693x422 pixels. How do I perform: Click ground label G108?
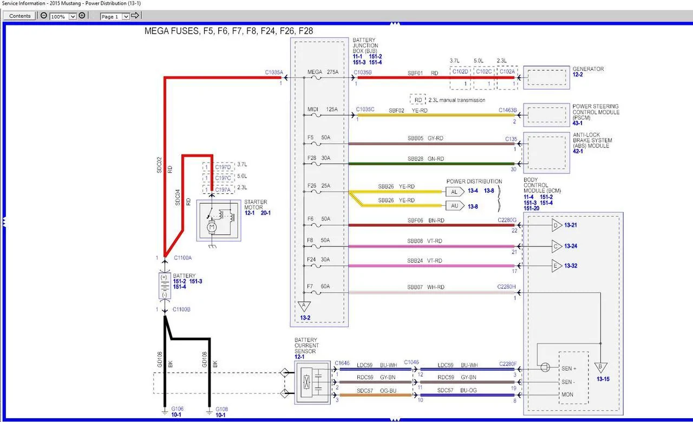[x=222, y=409]
